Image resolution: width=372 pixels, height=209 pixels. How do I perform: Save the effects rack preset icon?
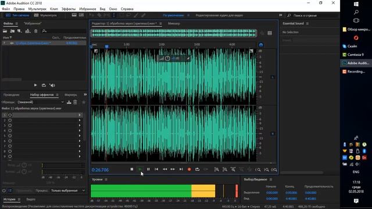pos(69,102)
